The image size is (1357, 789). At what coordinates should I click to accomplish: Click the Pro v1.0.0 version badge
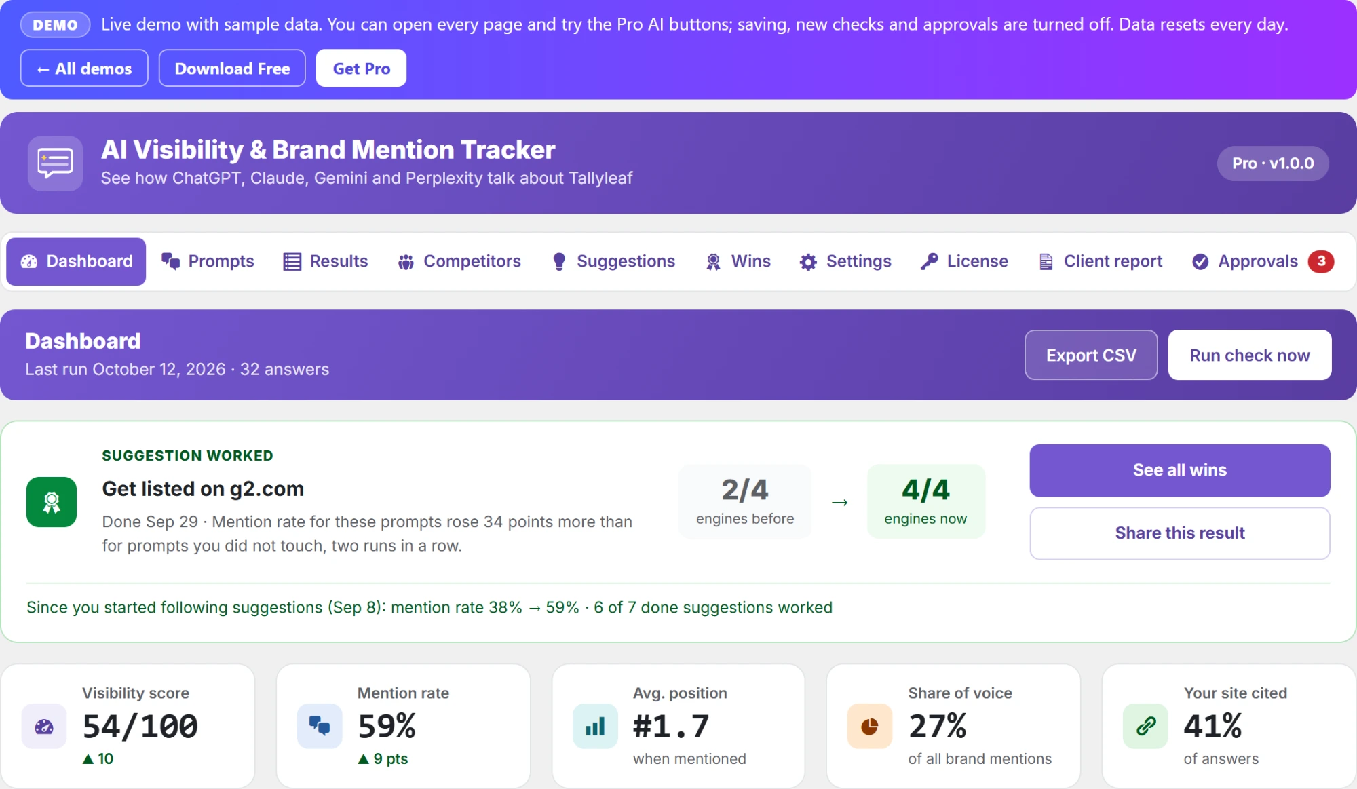pos(1273,163)
